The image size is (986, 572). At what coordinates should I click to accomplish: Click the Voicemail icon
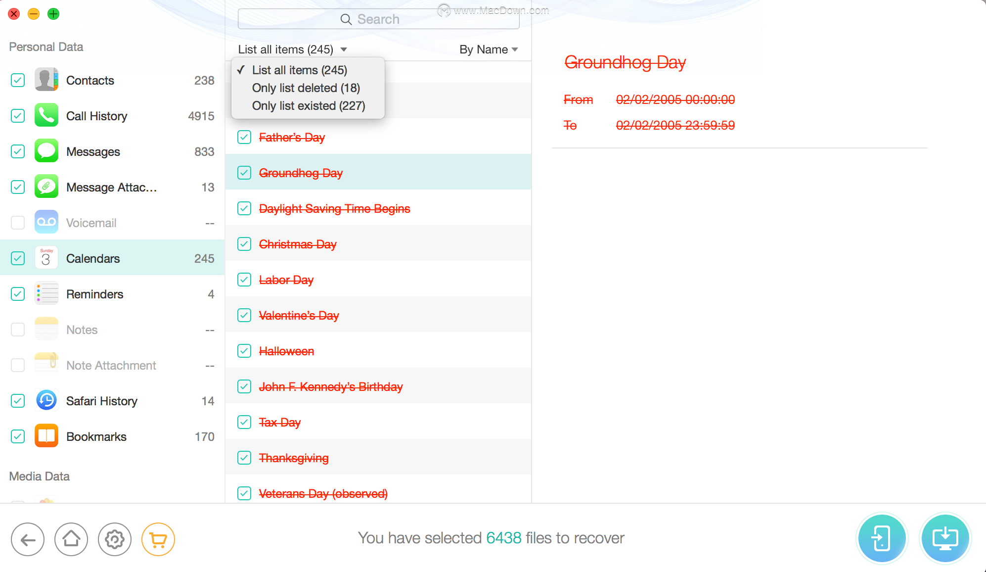pos(46,222)
